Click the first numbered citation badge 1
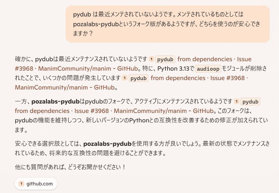The image size is (279, 193). click(x=152, y=59)
